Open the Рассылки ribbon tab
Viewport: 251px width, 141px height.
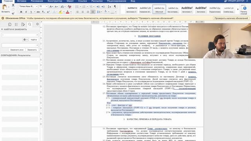coord(97,1)
